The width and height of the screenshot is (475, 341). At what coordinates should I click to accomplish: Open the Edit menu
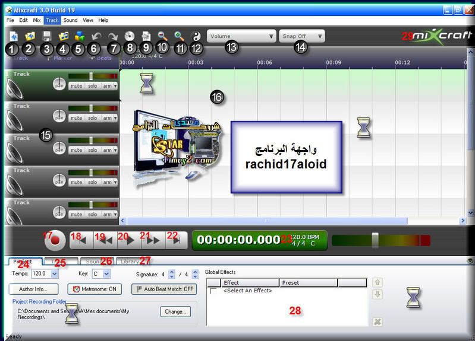[x=23, y=20]
